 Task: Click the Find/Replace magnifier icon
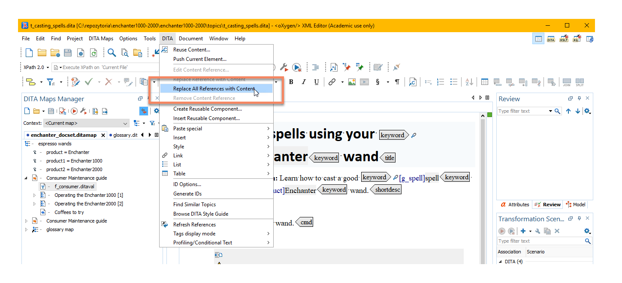pyautogui.click(x=112, y=53)
